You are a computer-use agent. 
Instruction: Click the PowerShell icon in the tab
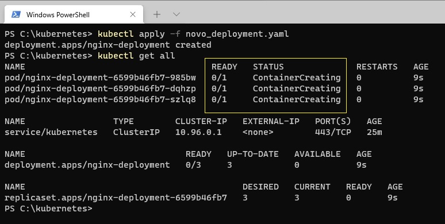[x=16, y=14]
